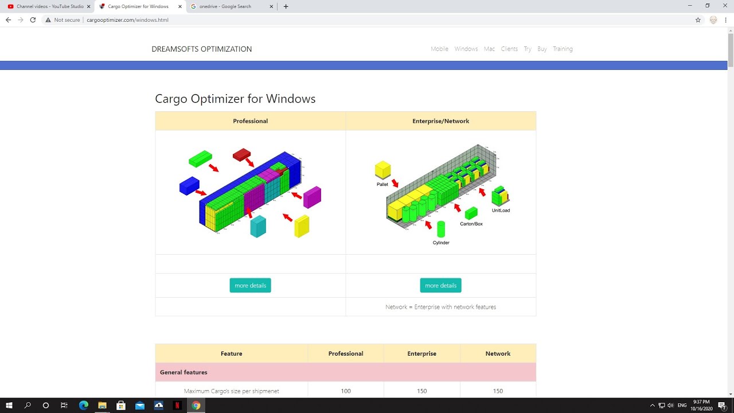The image size is (734, 413).
Task: Open the Windows nav link
Action: [466, 49]
